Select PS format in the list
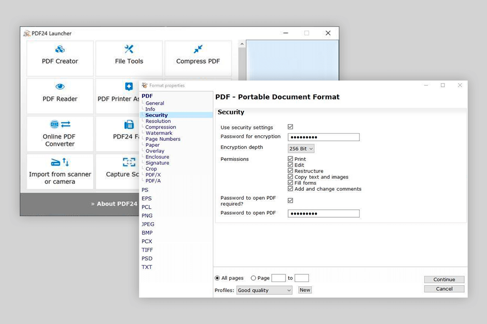Screen dimensions: 487x324 pyautogui.click(x=145, y=190)
